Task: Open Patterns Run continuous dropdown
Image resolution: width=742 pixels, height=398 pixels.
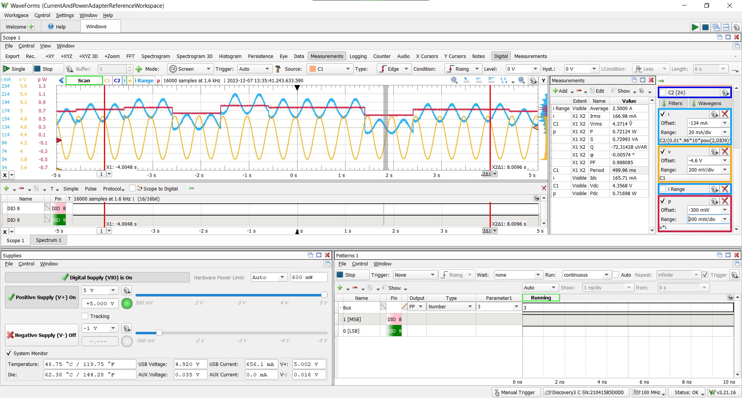Action: (x=587, y=275)
